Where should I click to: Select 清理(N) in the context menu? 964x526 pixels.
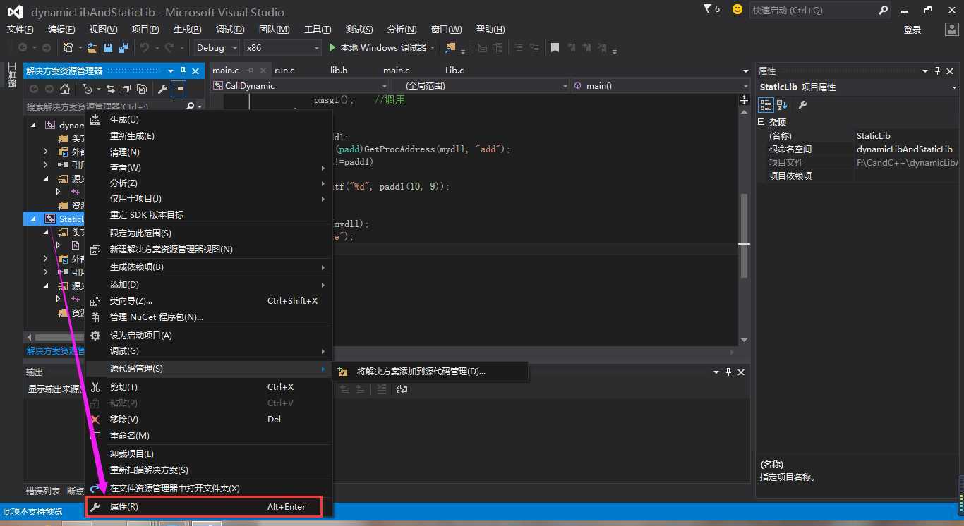(208, 152)
